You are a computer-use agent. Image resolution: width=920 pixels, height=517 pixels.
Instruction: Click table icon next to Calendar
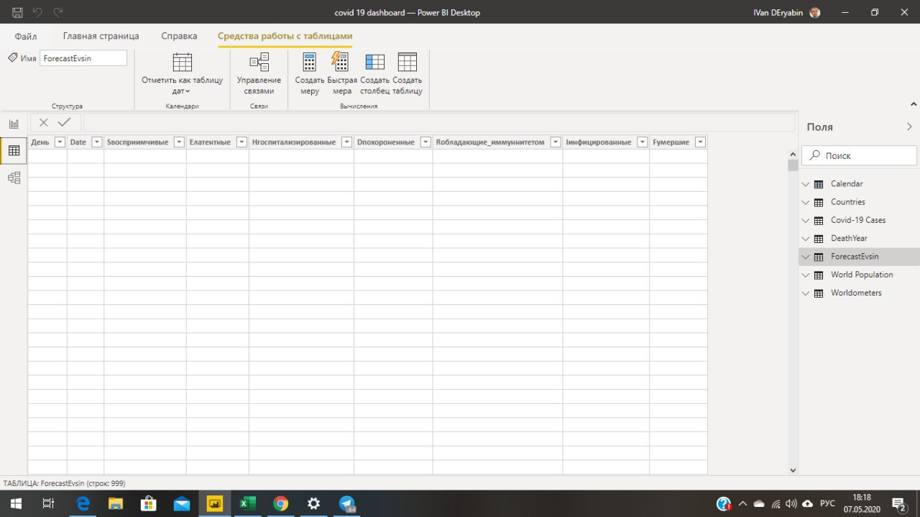point(819,184)
